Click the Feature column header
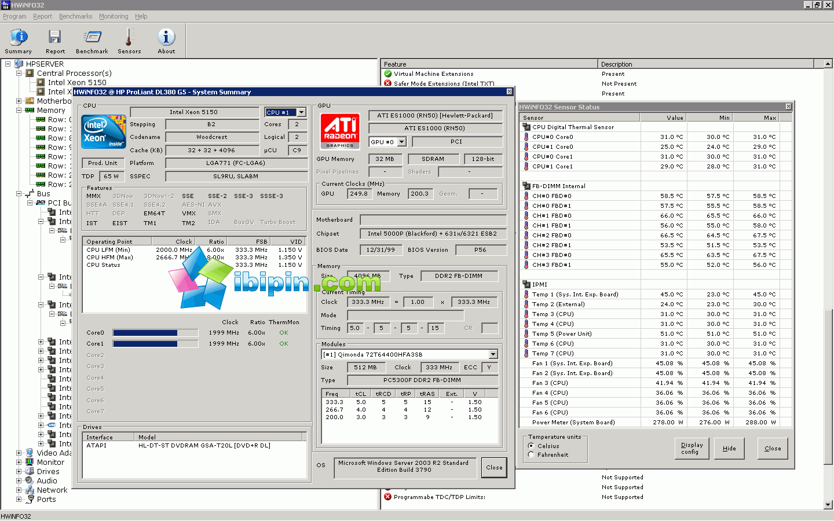Viewport: 834px width, 521px height. click(x=489, y=64)
